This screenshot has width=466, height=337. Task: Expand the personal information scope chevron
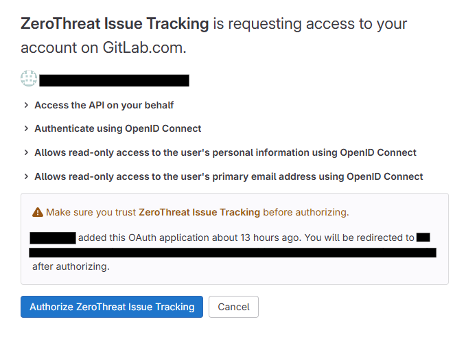26,152
